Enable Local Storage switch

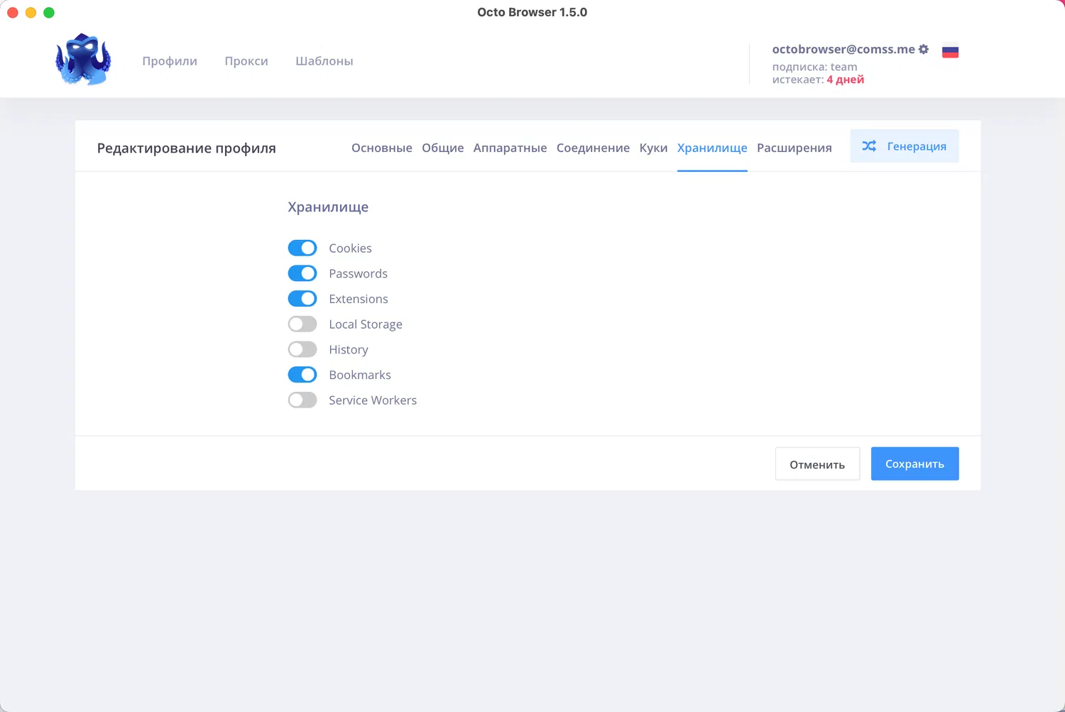[302, 324]
